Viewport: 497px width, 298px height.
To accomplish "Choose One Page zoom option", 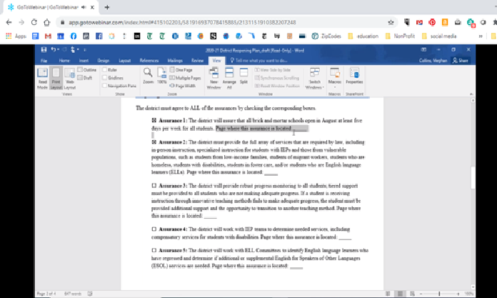I will pyautogui.click(x=181, y=70).
